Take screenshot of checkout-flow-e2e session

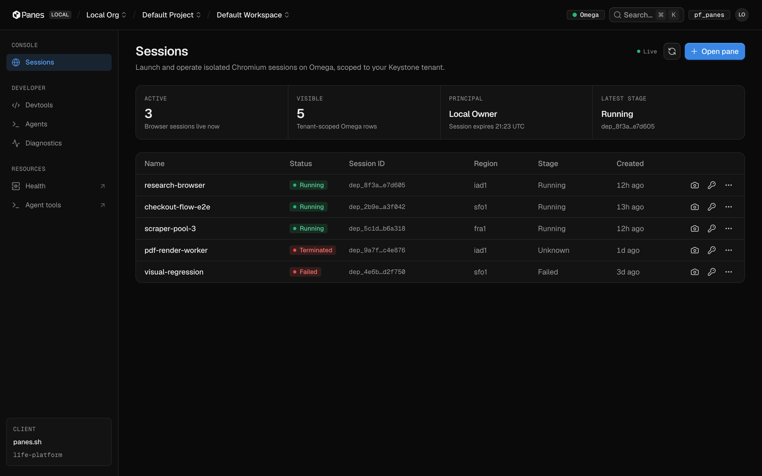695,207
